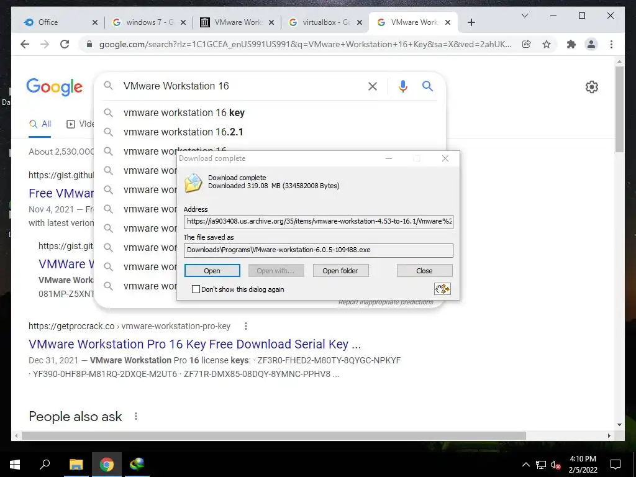Image resolution: width=636 pixels, height=477 pixels.
Task: Click the network tray icon
Action: click(x=541, y=465)
